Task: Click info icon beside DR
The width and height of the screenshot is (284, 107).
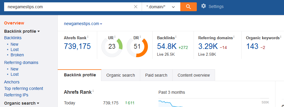Action: [x=140, y=37]
